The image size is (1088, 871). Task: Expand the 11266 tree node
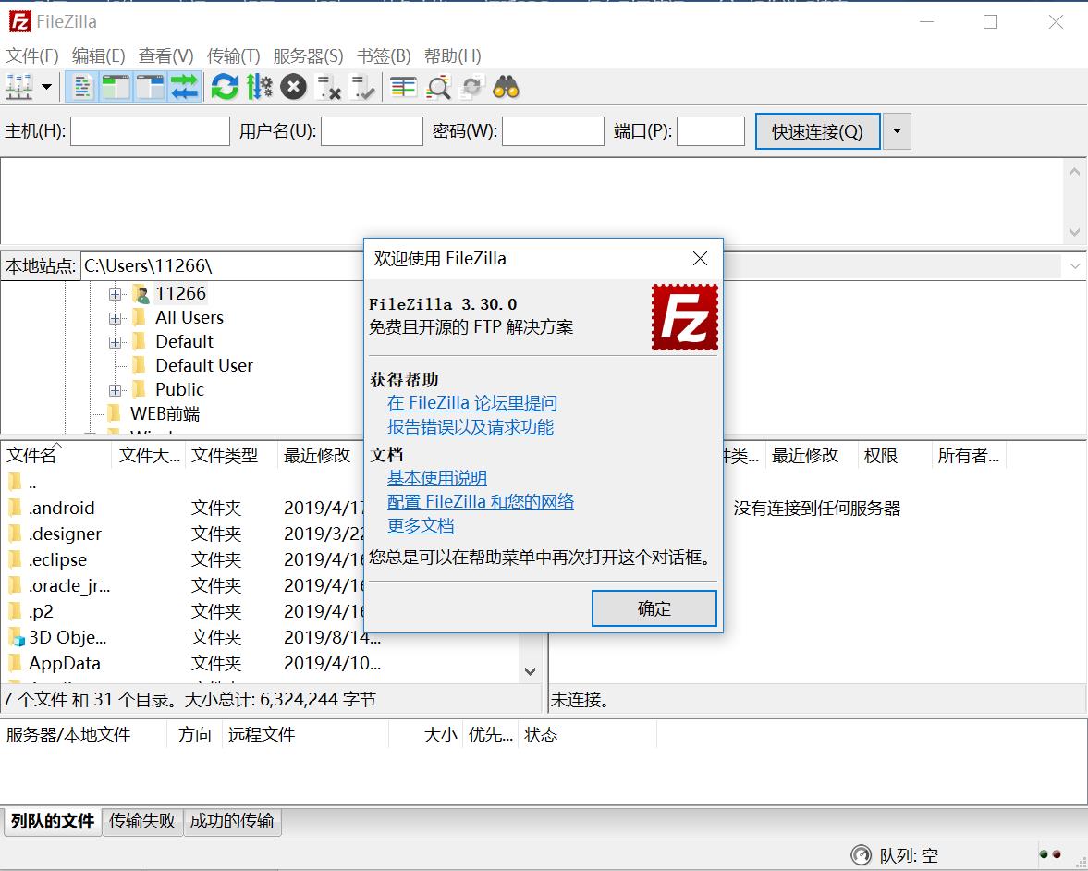coord(116,294)
